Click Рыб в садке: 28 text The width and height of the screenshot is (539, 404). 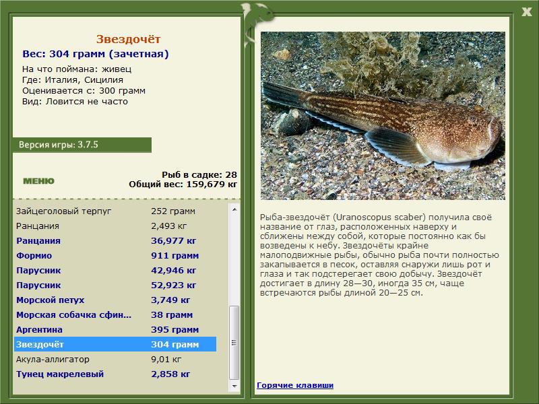(x=199, y=174)
